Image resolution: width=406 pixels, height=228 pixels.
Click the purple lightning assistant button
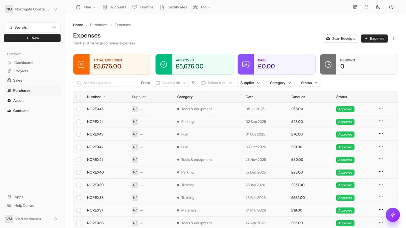tap(393, 214)
